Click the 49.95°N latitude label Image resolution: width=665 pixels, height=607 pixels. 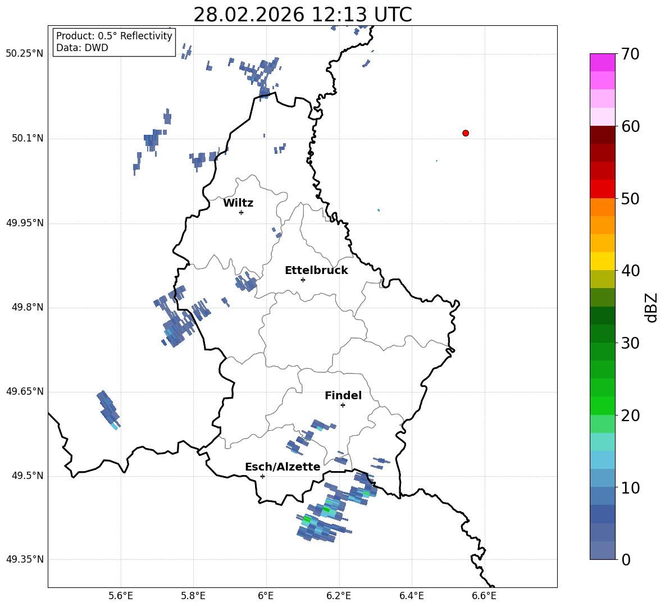(25, 223)
